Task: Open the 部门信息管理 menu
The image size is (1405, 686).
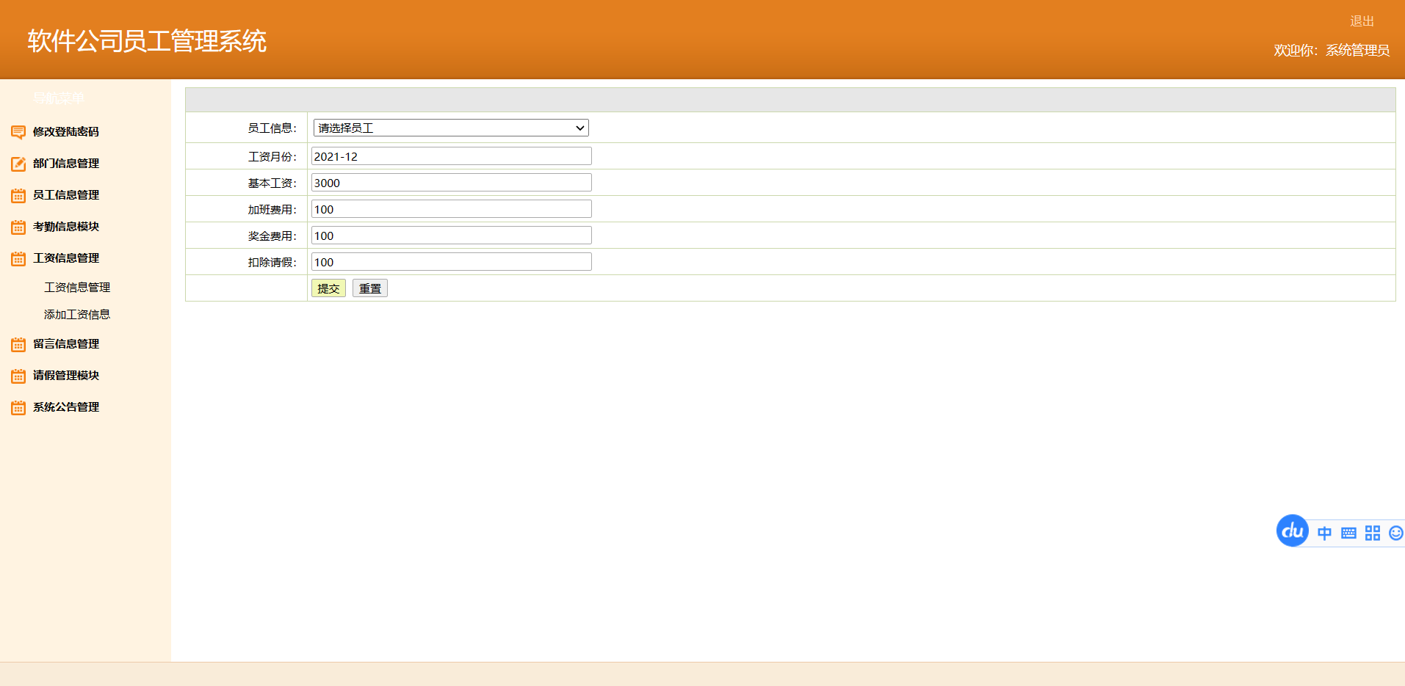Action: (65, 164)
